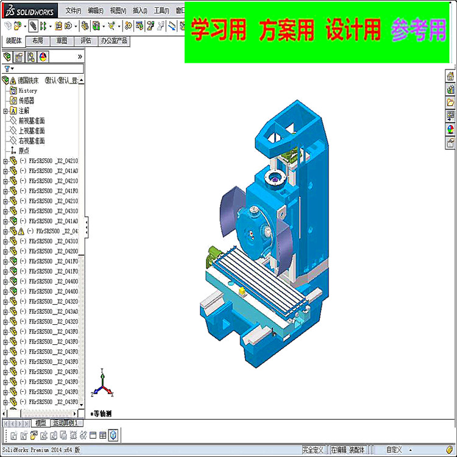Select the 原点 origin item

[24, 151]
